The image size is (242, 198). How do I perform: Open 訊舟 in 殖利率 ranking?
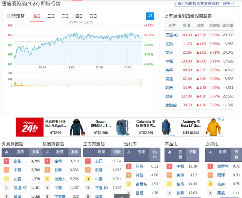coord(140,166)
